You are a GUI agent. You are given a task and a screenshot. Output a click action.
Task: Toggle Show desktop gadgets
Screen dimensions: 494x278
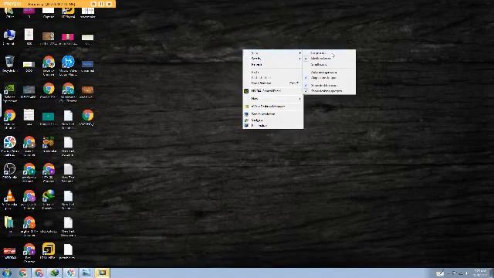click(x=330, y=91)
